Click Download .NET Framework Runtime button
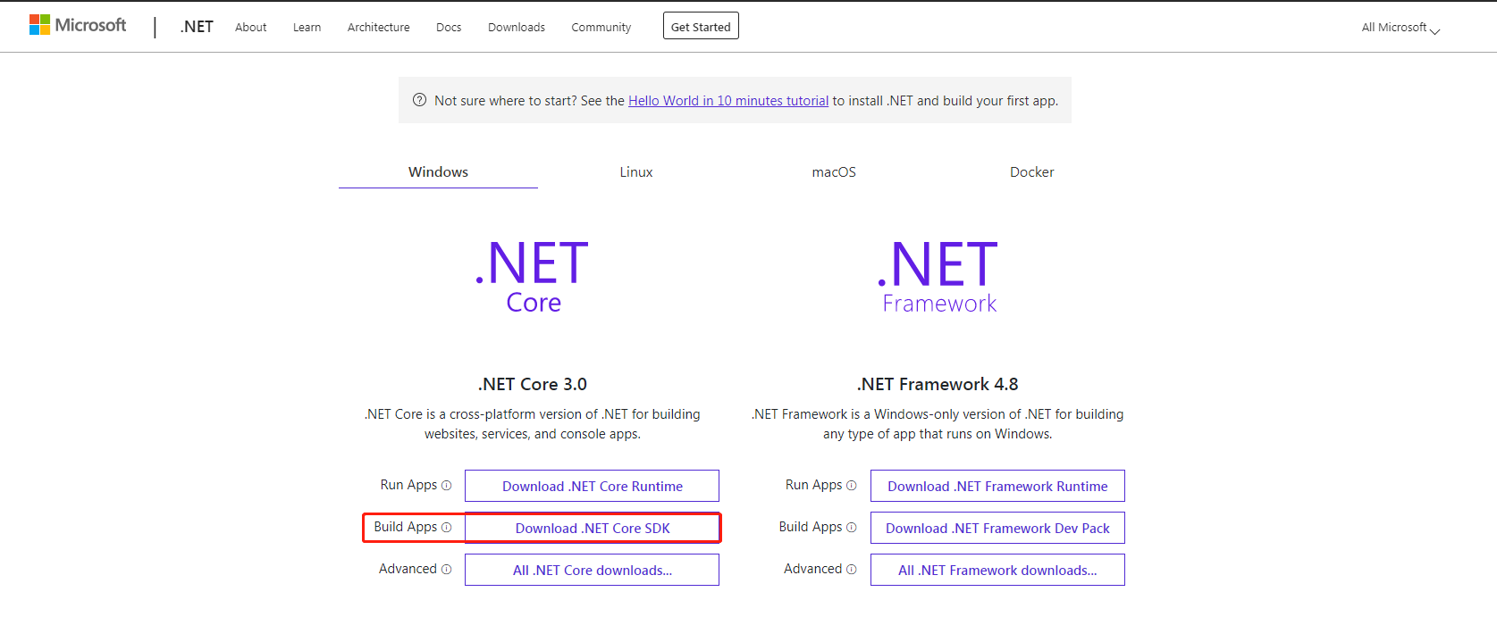 (997, 486)
